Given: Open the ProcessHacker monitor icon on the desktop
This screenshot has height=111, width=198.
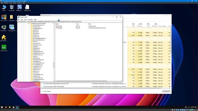Looking at the screenshot, I should pyautogui.click(x=4, y=28).
